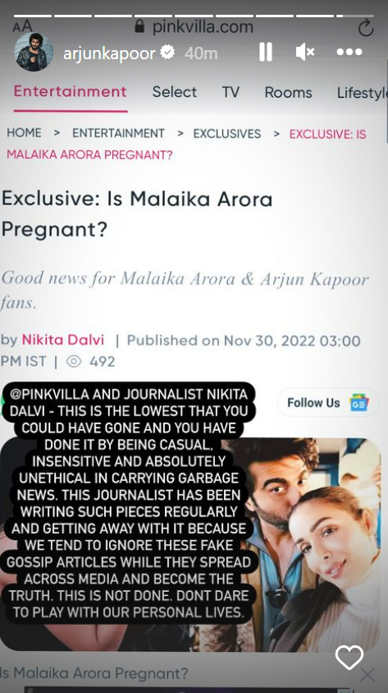Reload the page with the refresh icon

coord(366,28)
